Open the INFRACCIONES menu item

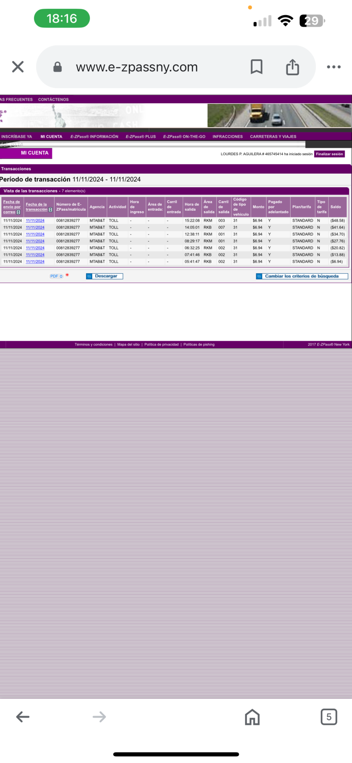227,137
